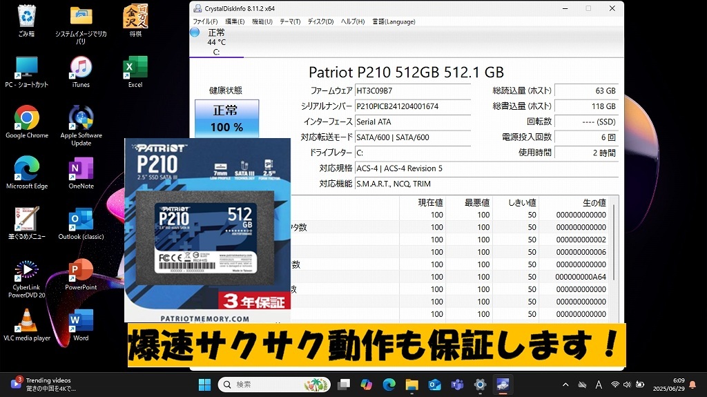707x397 pixels.
Task: Open システムイメージでリカバリ folder icon
Action: [x=81, y=24]
